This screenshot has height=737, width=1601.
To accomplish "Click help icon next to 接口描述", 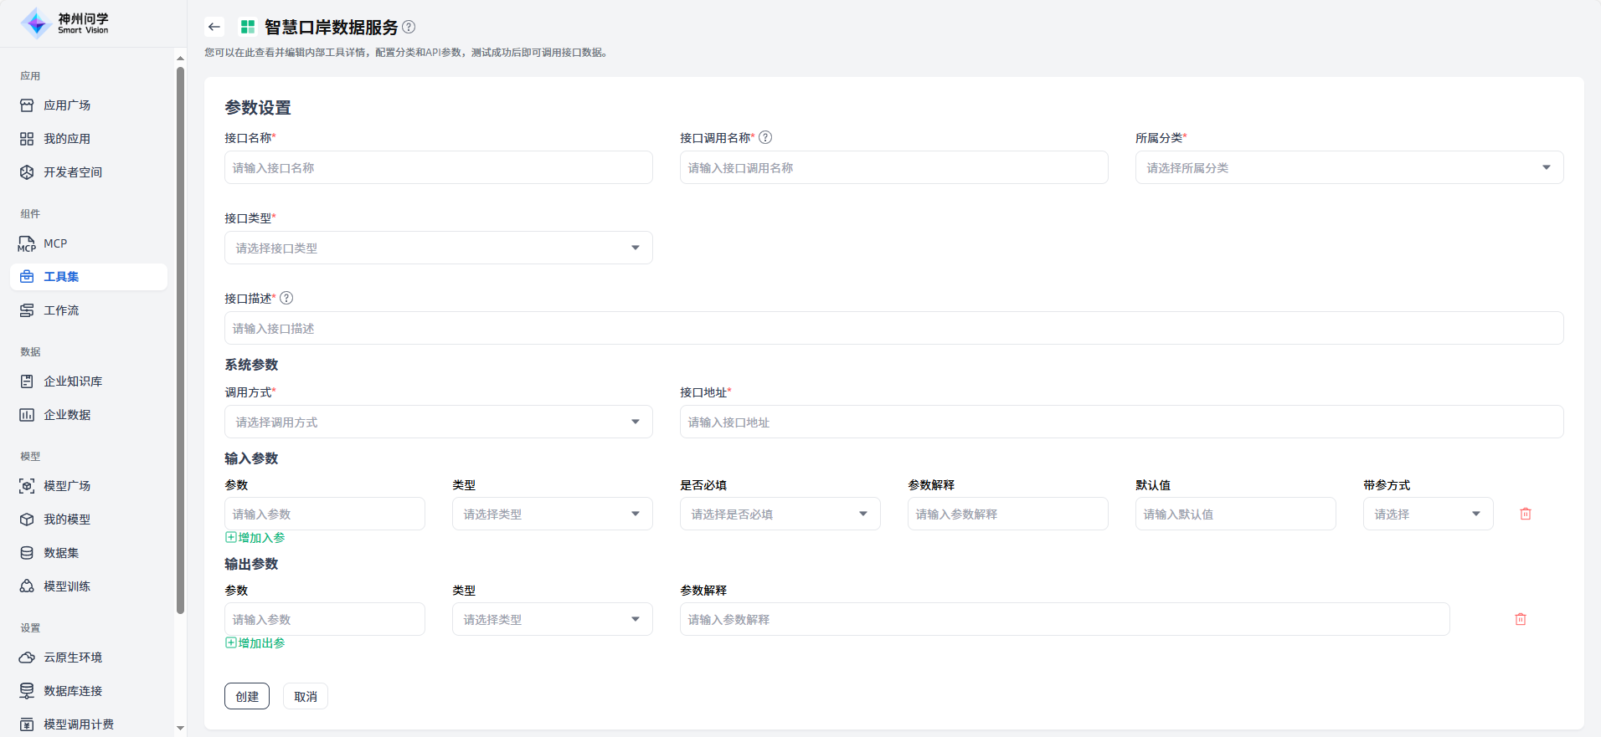I will [286, 298].
